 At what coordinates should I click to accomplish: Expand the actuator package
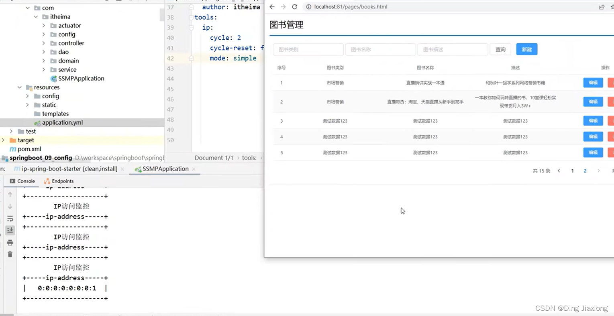[x=44, y=25]
